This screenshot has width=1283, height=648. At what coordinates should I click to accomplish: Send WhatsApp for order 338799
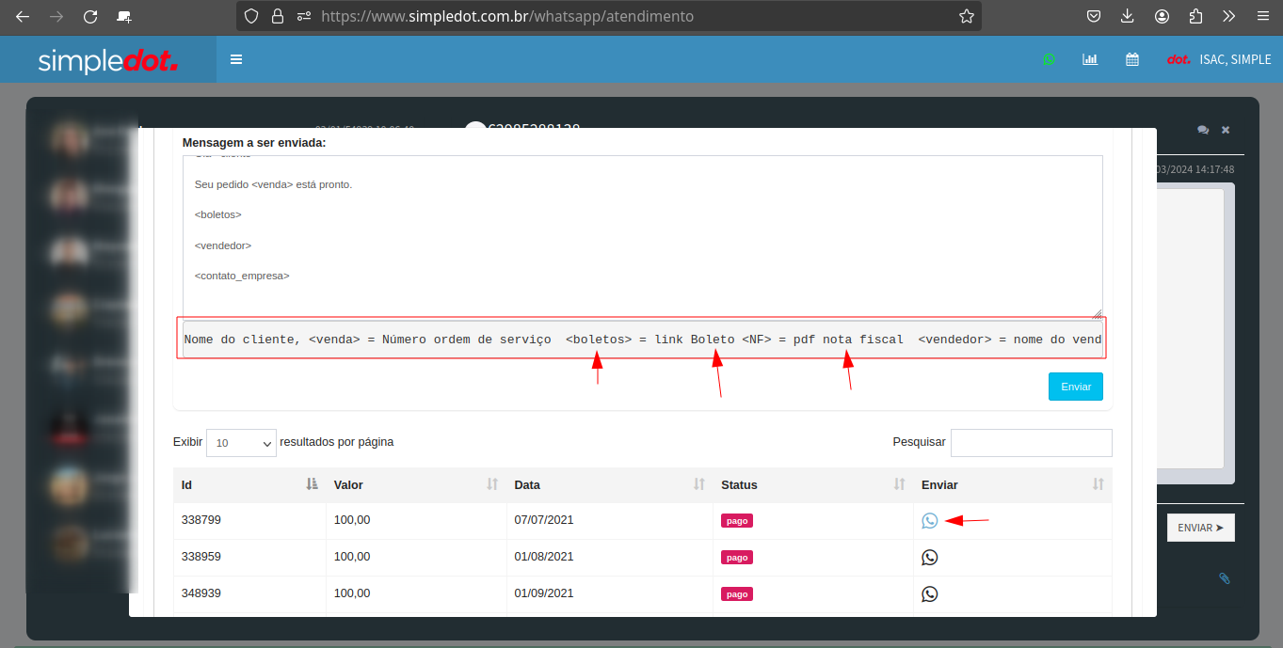pyautogui.click(x=929, y=520)
